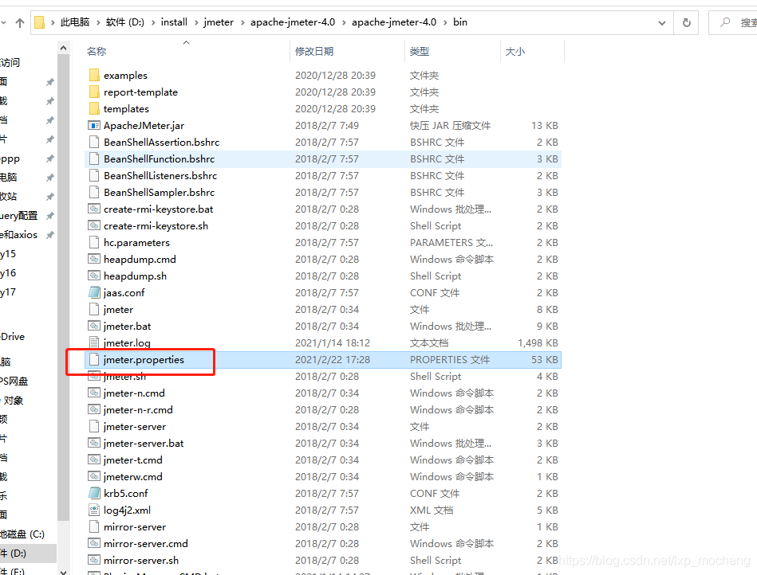
Task: Click the jaas.conf file icon
Action: 94,292
